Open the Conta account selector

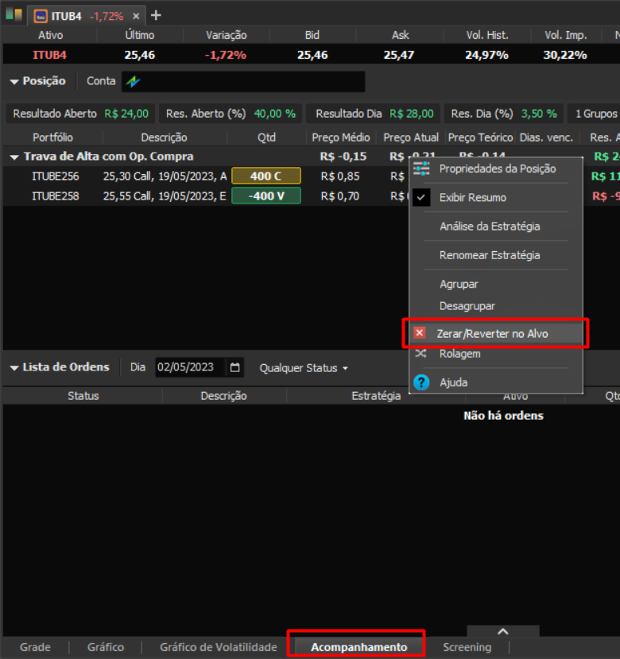[x=243, y=82]
